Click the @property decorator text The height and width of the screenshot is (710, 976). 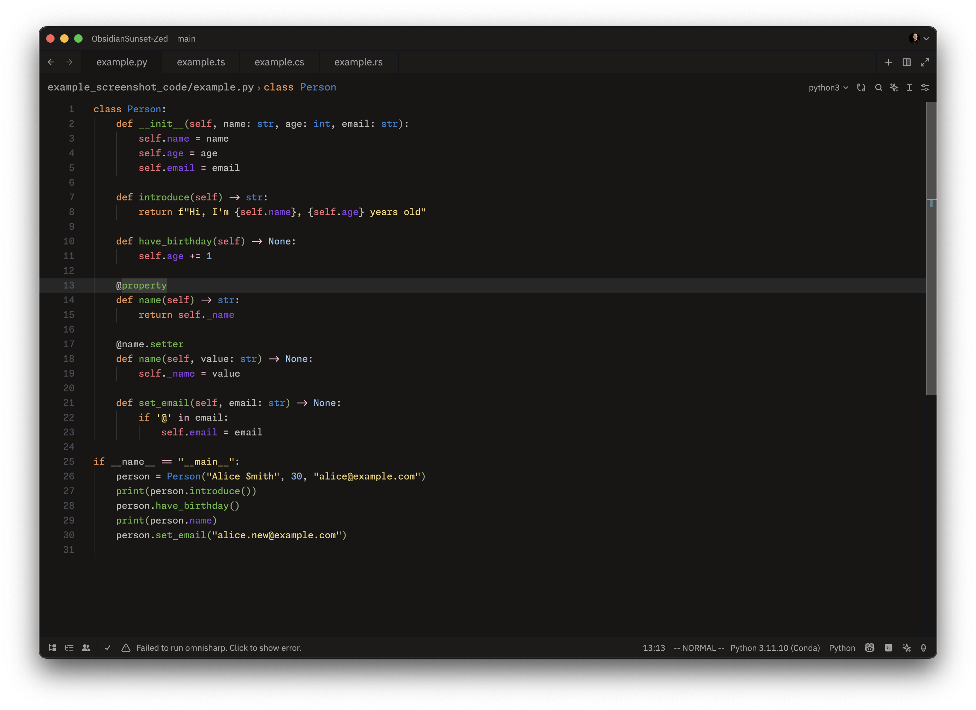click(x=141, y=285)
